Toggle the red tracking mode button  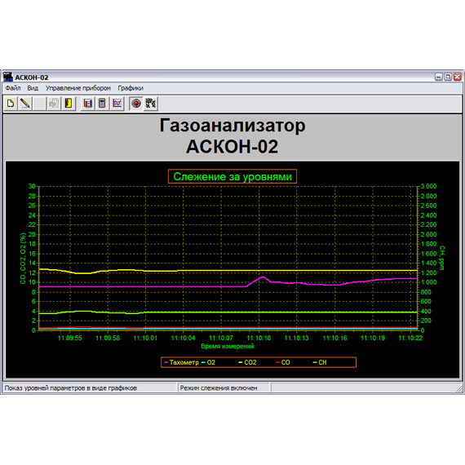(136, 104)
